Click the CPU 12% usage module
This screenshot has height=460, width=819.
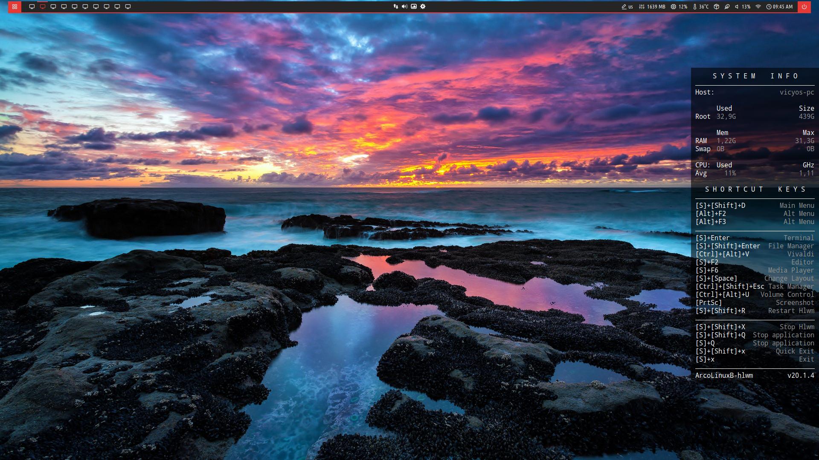pyautogui.click(x=679, y=7)
